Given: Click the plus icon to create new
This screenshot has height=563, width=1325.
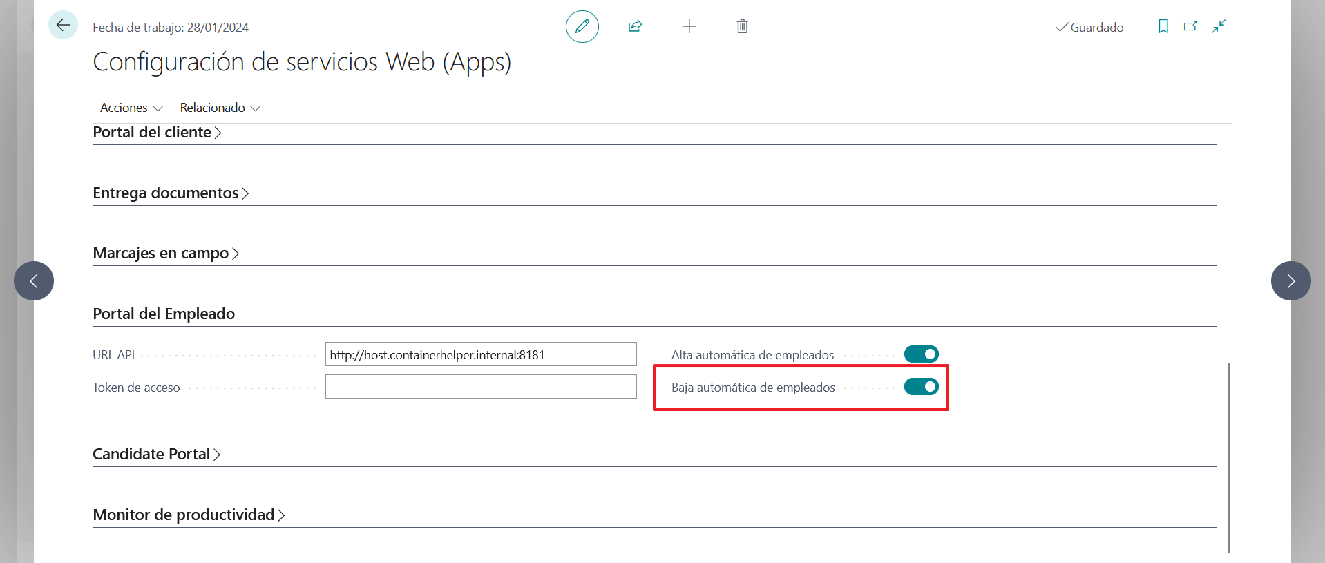Looking at the screenshot, I should (689, 27).
